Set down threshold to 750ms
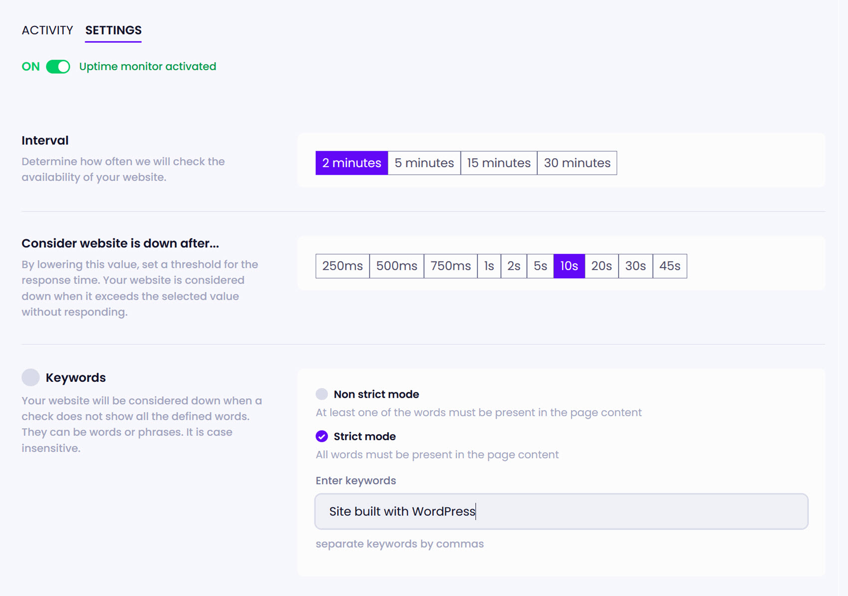Viewport: 848px width, 596px height. click(450, 266)
